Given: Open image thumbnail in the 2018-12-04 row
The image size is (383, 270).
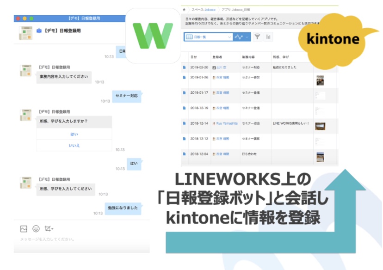Looking at the screenshot, I should pyautogui.click(x=320, y=157).
